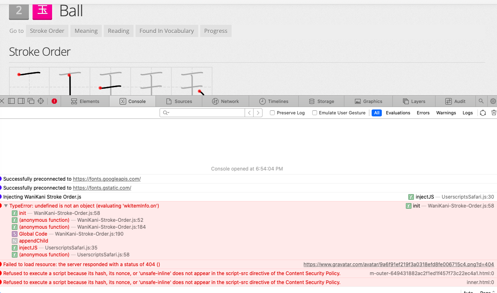Open the inspector search tab magnifier
Viewport: 497px width, 293px height.
(x=481, y=101)
